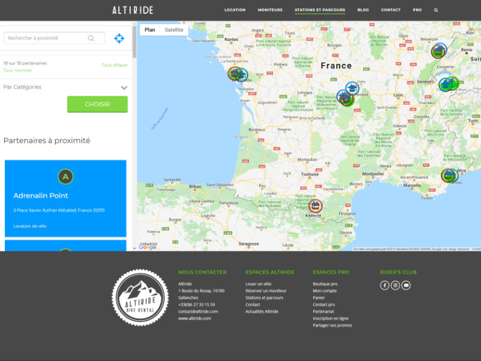Click the partner list scrollbar thumb
Image resolution: width=481 pixels, height=361 pixels.
click(x=134, y=42)
